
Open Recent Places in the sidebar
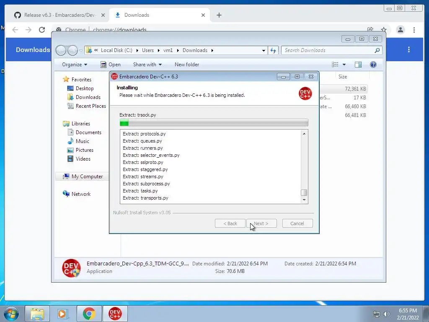pos(90,106)
